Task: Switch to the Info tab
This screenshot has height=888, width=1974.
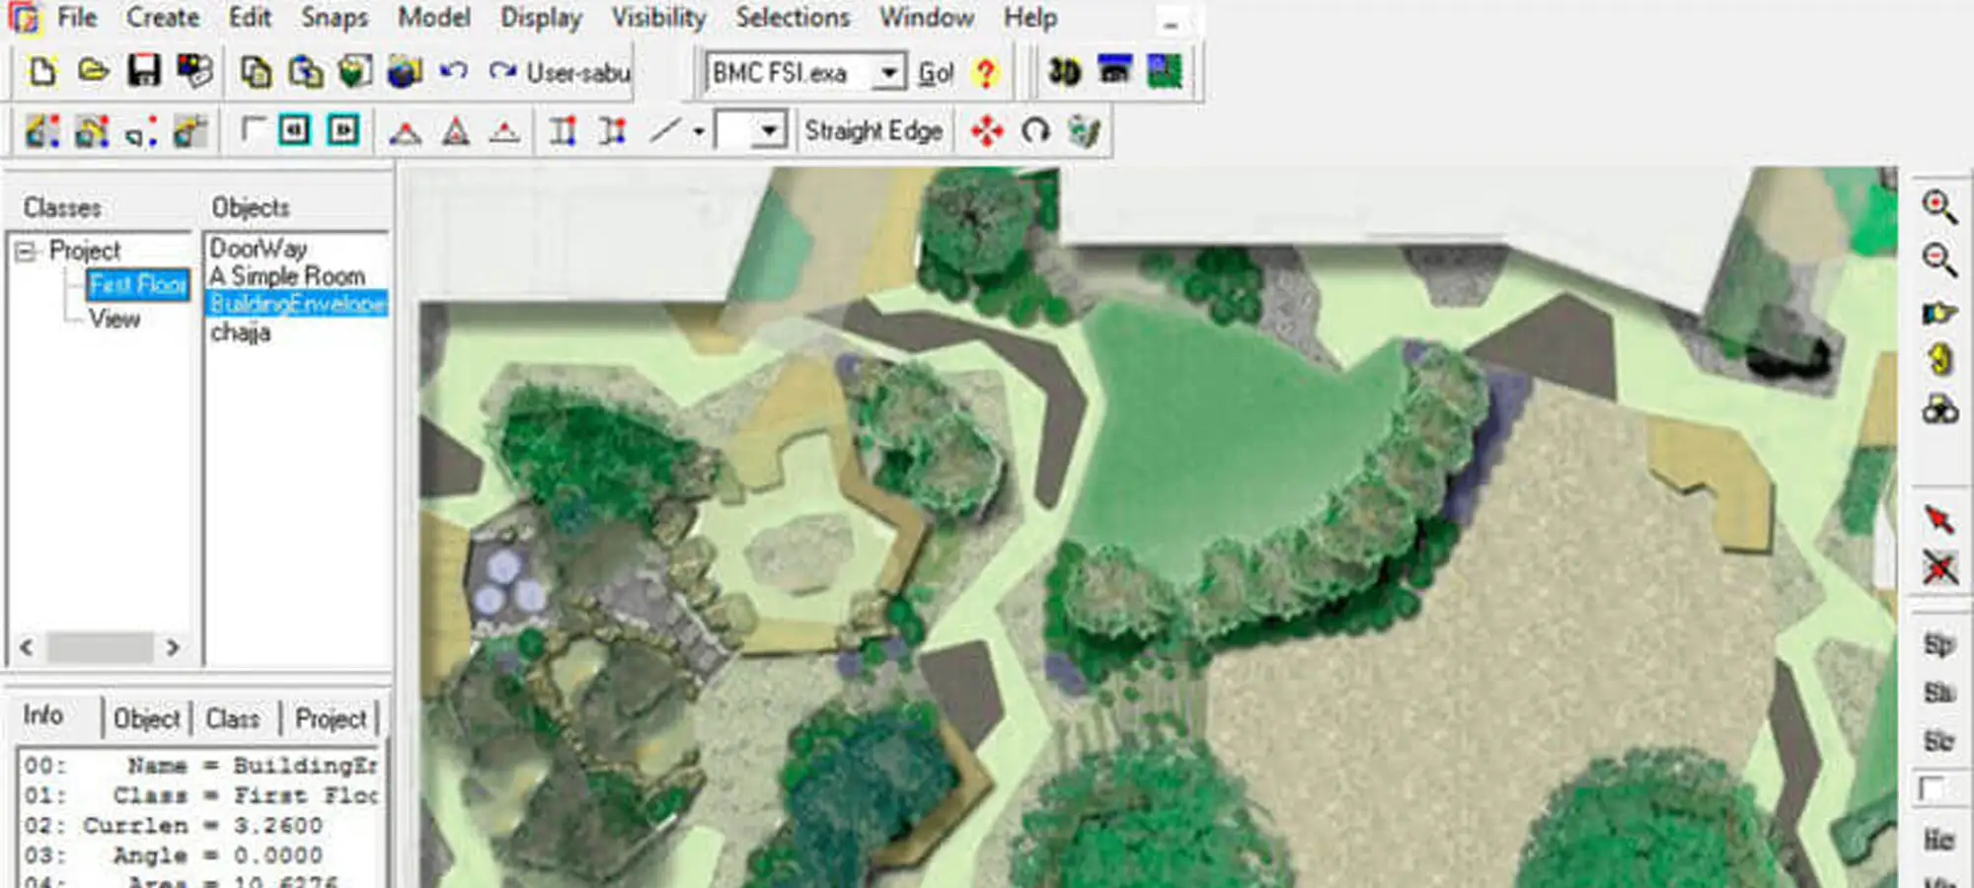Action: click(x=43, y=715)
